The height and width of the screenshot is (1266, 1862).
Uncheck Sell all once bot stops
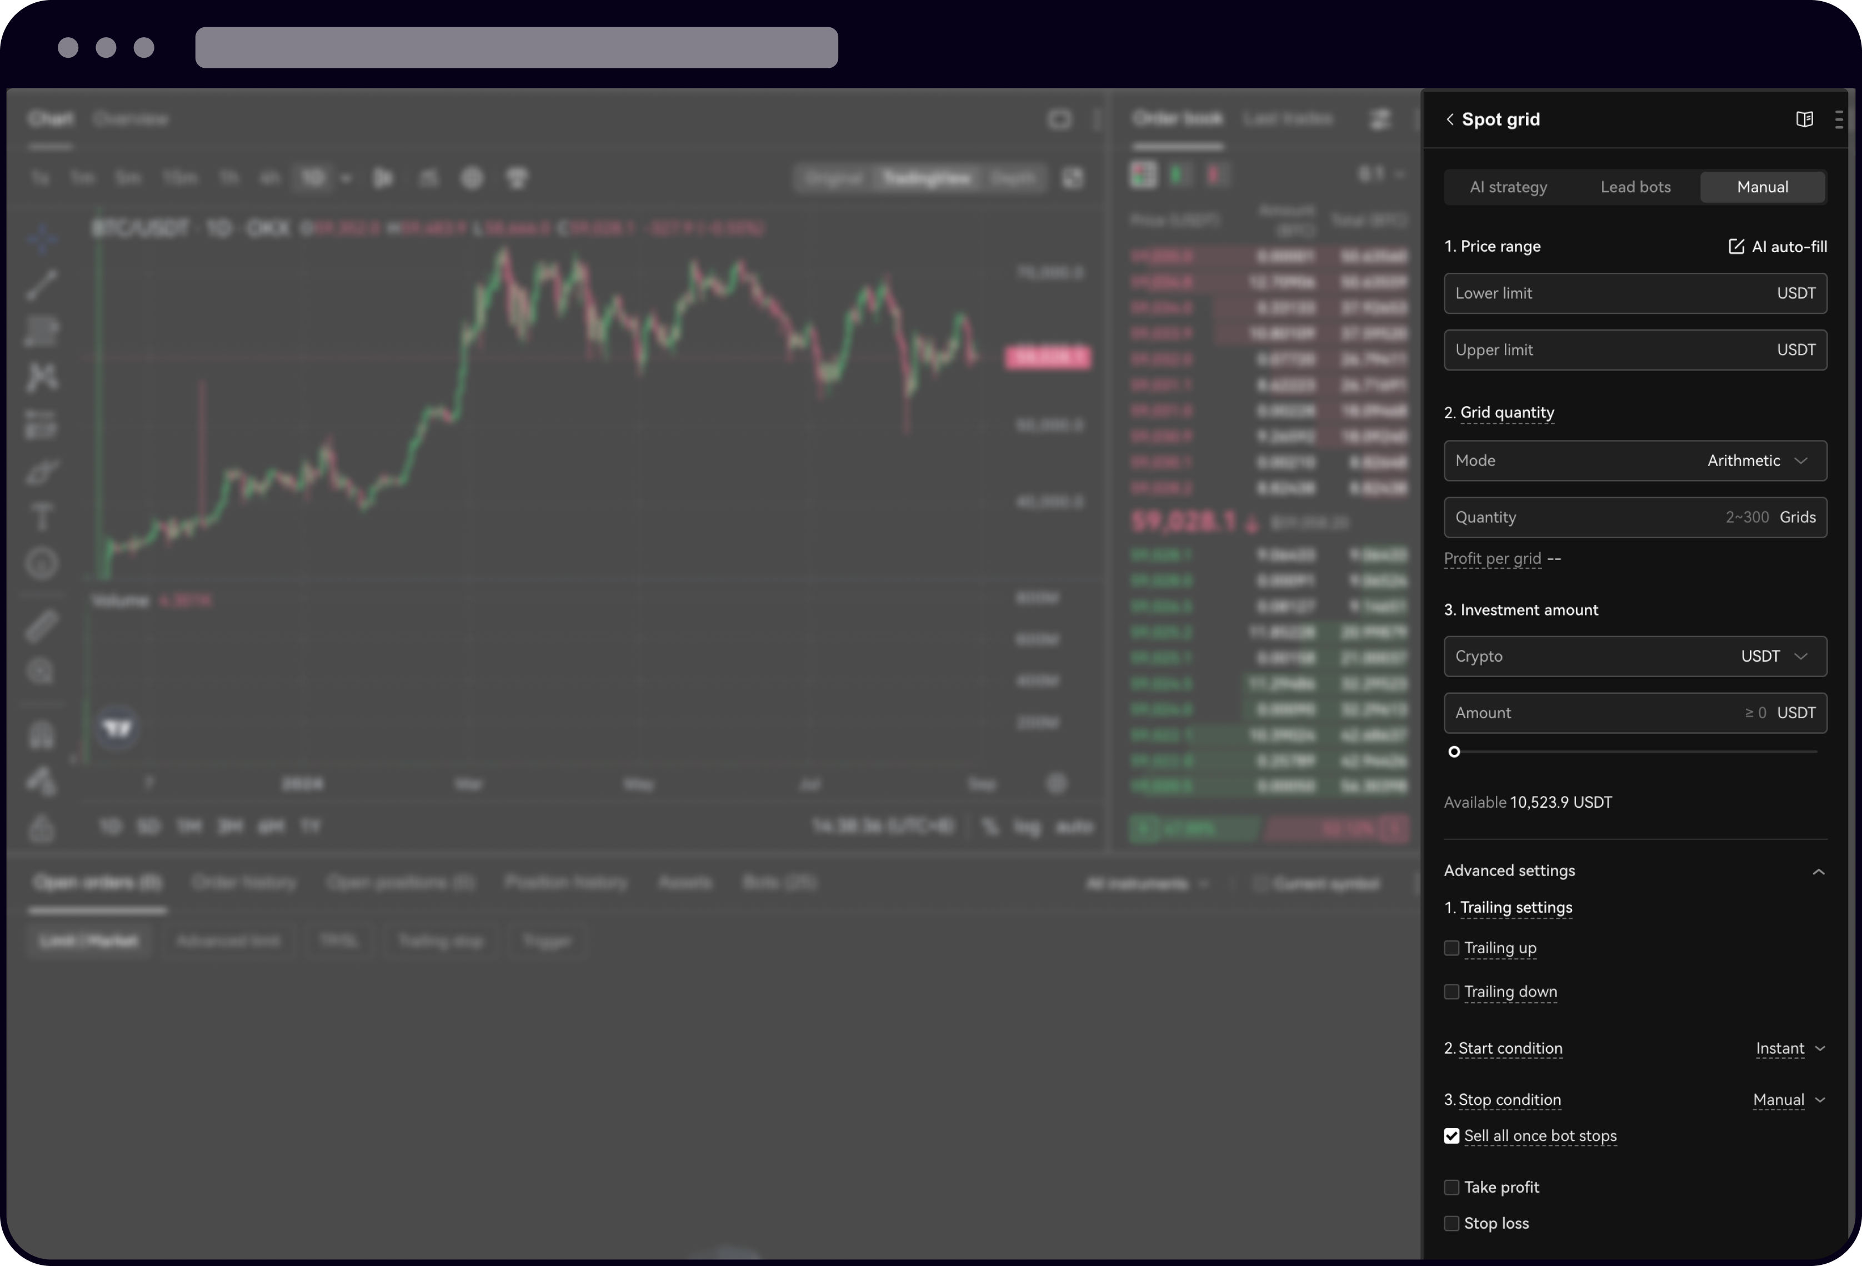pos(1451,1136)
